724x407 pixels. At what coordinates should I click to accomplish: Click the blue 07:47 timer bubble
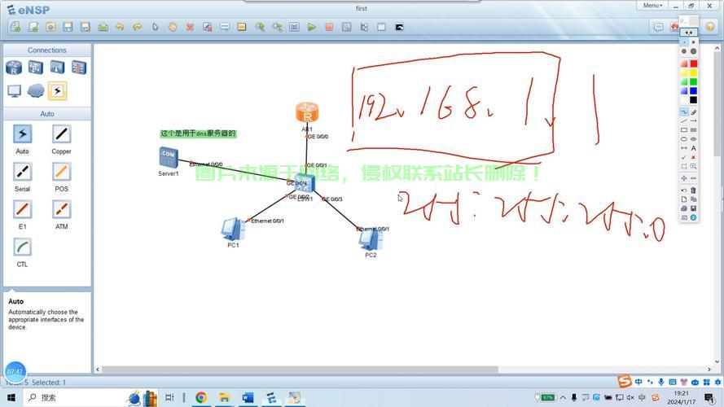[x=15, y=371]
